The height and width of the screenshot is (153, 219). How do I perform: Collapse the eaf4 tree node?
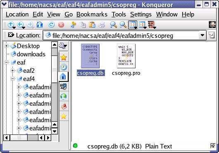[13, 79]
